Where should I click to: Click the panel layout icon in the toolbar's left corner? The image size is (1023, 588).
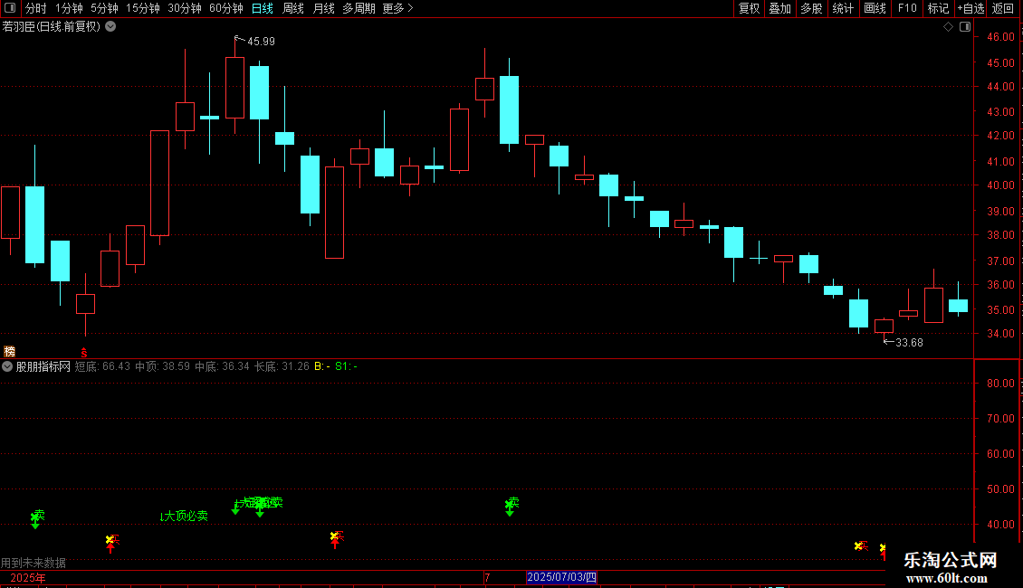[10, 8]
